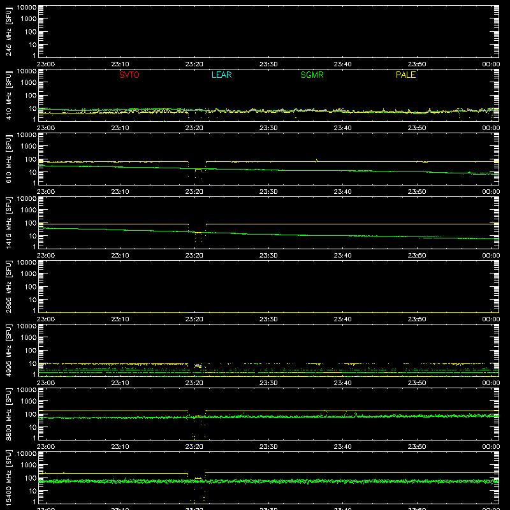The height and width of the screenshot is (510, 510).
Task: Select 23:10 time label below 1415 MHz panel
Action: [120, 256]
